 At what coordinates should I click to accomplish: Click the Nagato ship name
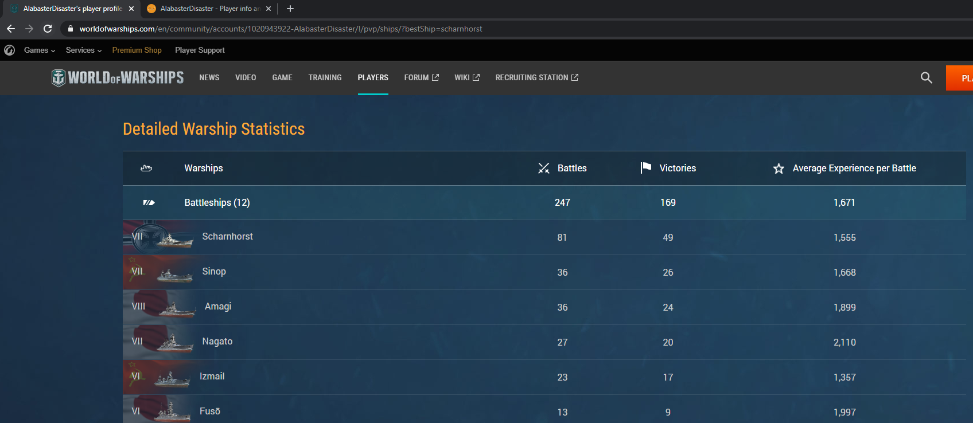[x=217, y=341]
